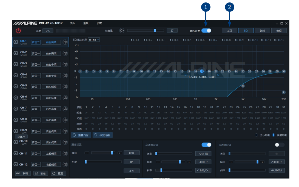Adjust high-pass 频率 frequency slider
299x187 pixels.
(x=173, y=162)
